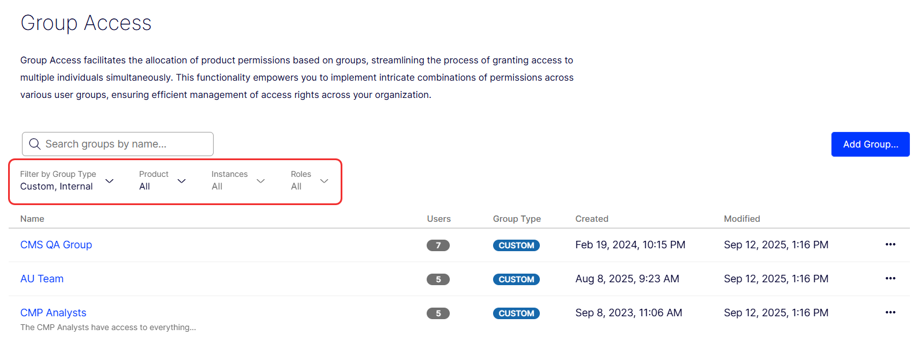The height and width of the screenshot is (337, 918).
Task: Sort by the Created column header
Action: coord(592,219)
